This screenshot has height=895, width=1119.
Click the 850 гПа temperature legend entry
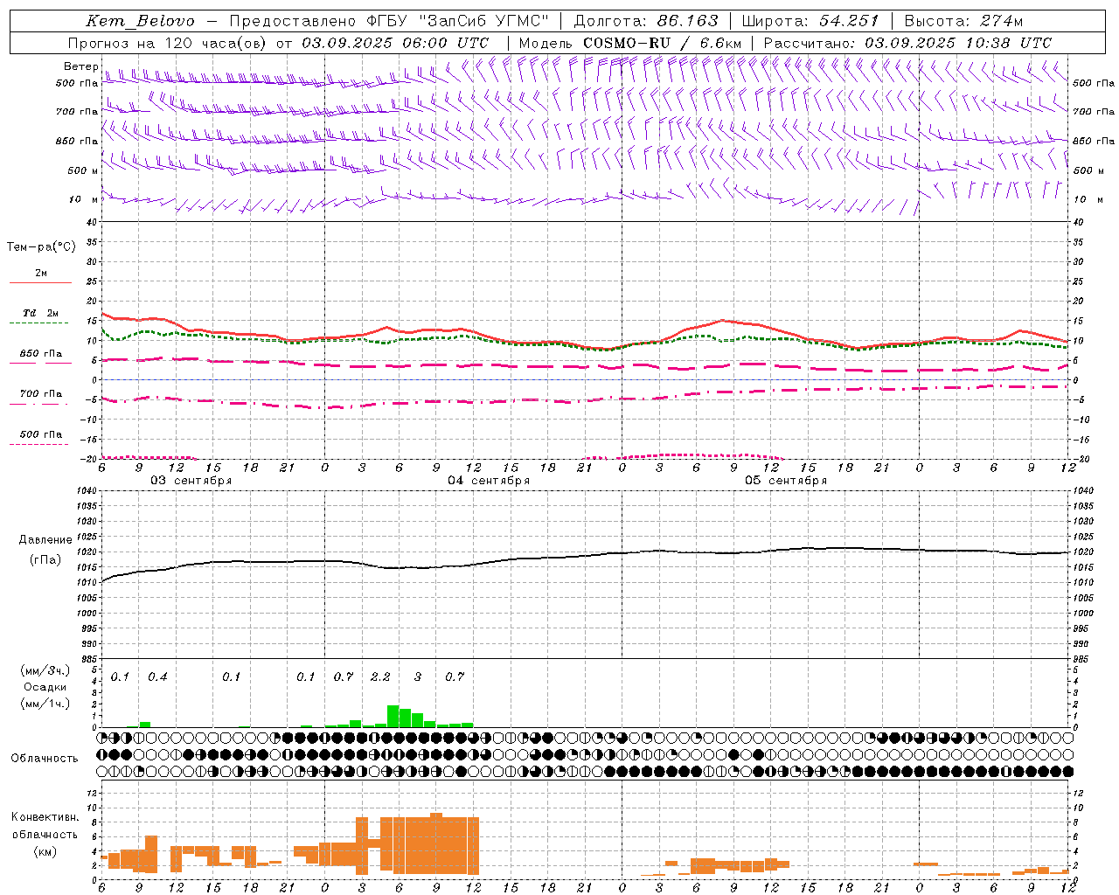pyautogui.click(x=41, y=353)
